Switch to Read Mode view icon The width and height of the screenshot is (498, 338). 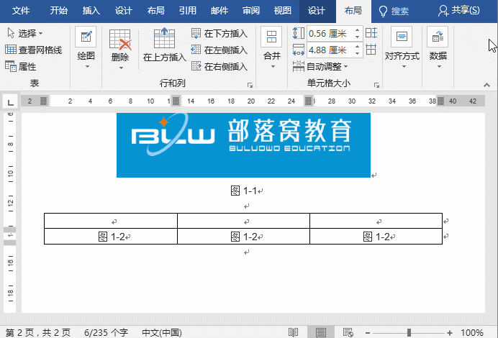[293, 332]
